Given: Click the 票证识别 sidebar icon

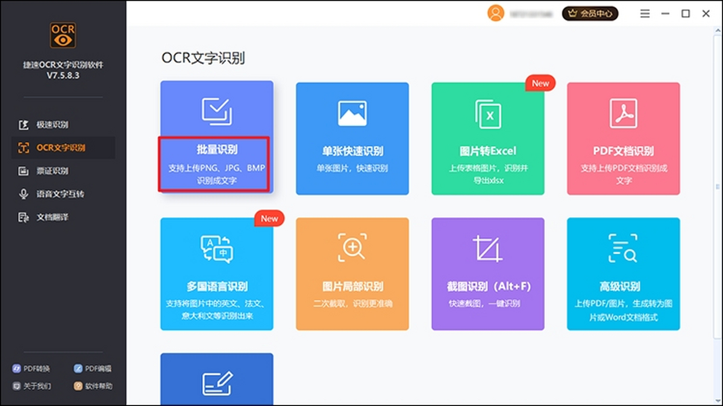Looking at the screenshot, I should [24, 171].
